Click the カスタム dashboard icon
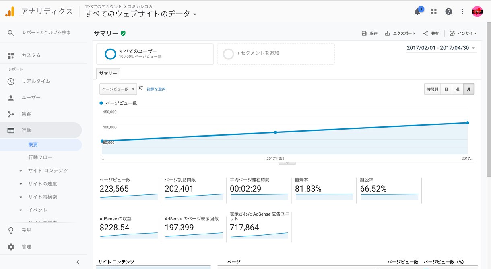The height and width of the screenshot is (269, 491). [11, 55]
